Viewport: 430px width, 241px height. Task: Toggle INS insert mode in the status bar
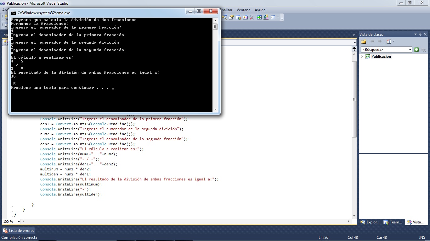(422, 237)
